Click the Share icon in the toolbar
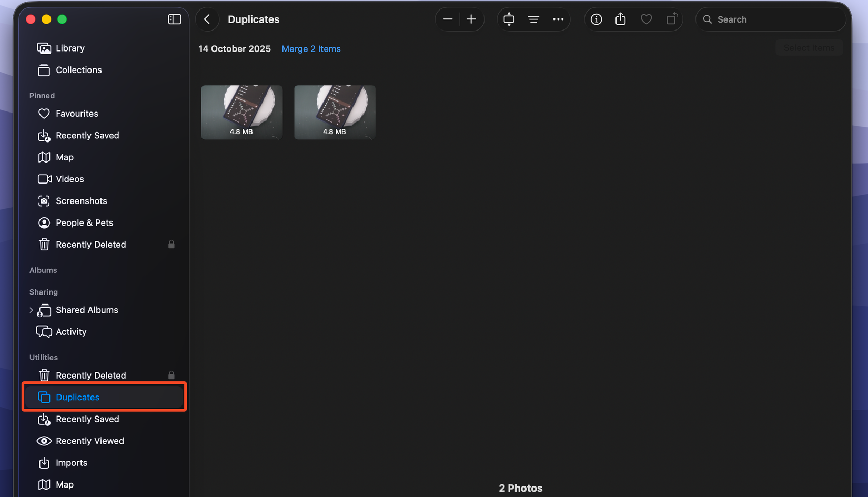Image resolution: width=868 pixels, height=497 pixels. coord(621,19)
